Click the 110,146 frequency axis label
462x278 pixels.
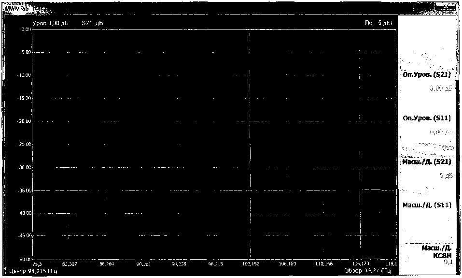click(324, 264)
